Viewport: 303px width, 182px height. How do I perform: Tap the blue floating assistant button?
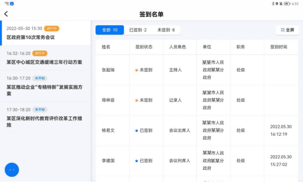pos(12,170)
